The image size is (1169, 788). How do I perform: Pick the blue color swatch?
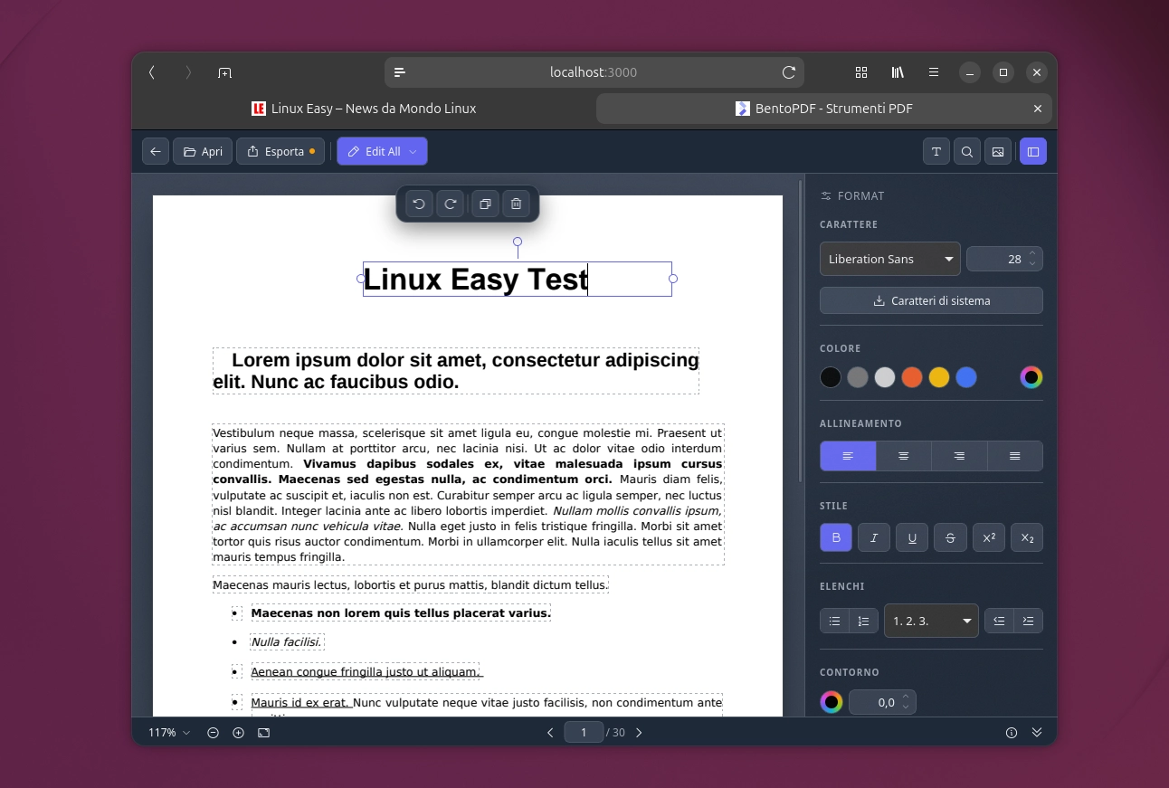[x=966, y=377]
